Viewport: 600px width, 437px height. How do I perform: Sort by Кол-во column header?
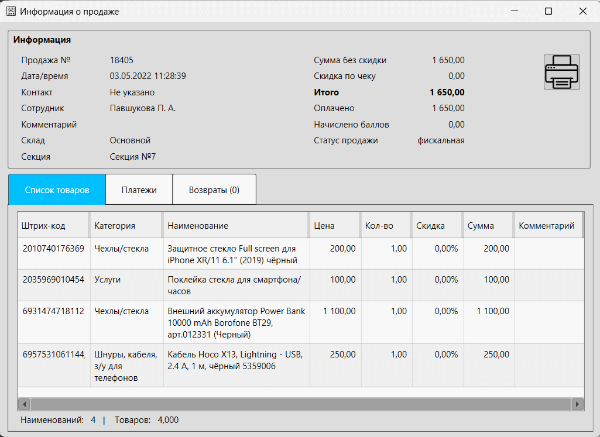click(x=385, y=225)
